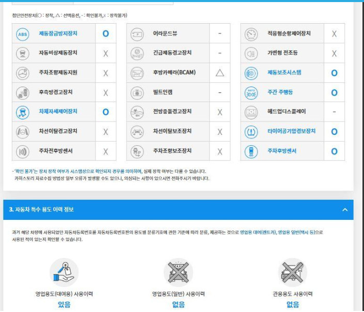
Task: Click the 주차전후방센서 sensor icon
Action: coord(23,151)
